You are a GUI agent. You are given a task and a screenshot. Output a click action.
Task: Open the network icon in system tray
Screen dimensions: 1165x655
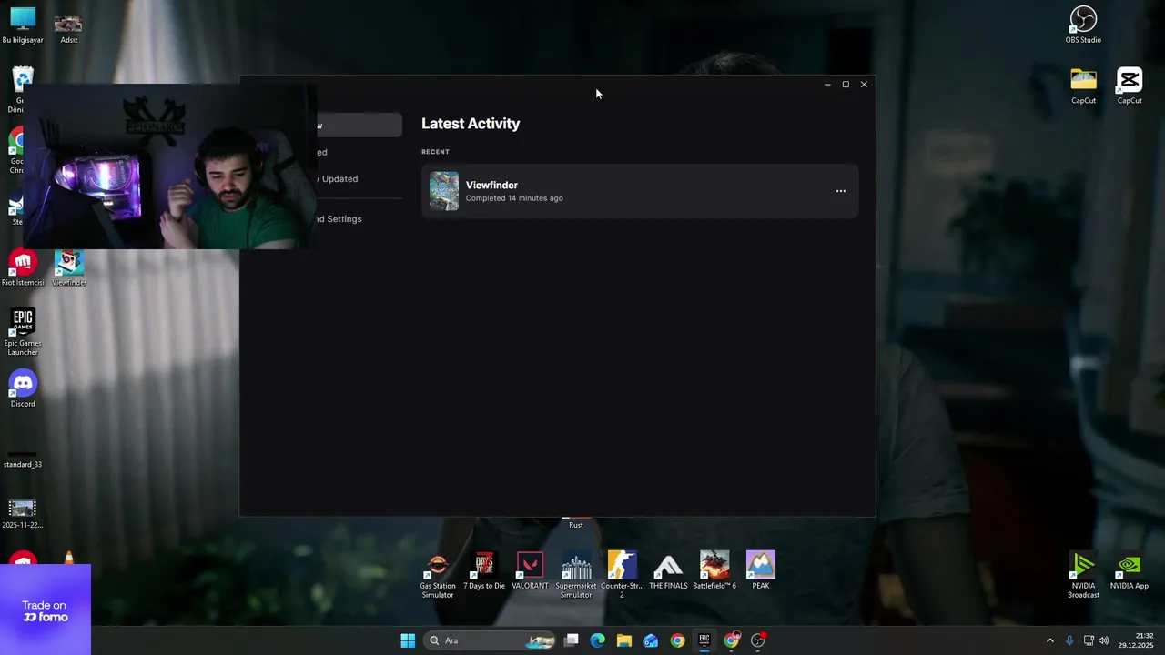click(1089, 640)
